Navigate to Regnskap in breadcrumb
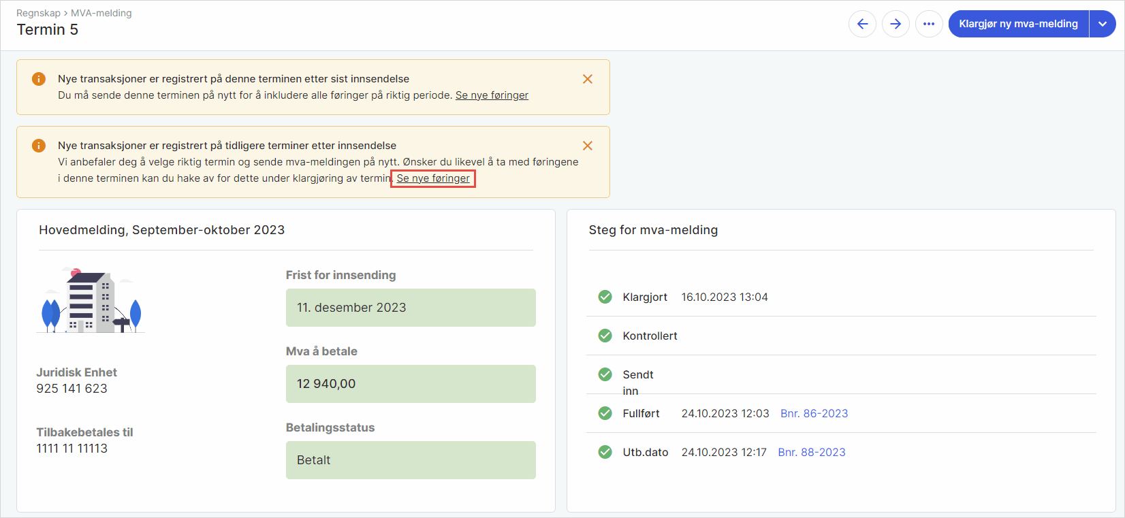This screenshot has height=518, width=1125. [x=38, y=13]
